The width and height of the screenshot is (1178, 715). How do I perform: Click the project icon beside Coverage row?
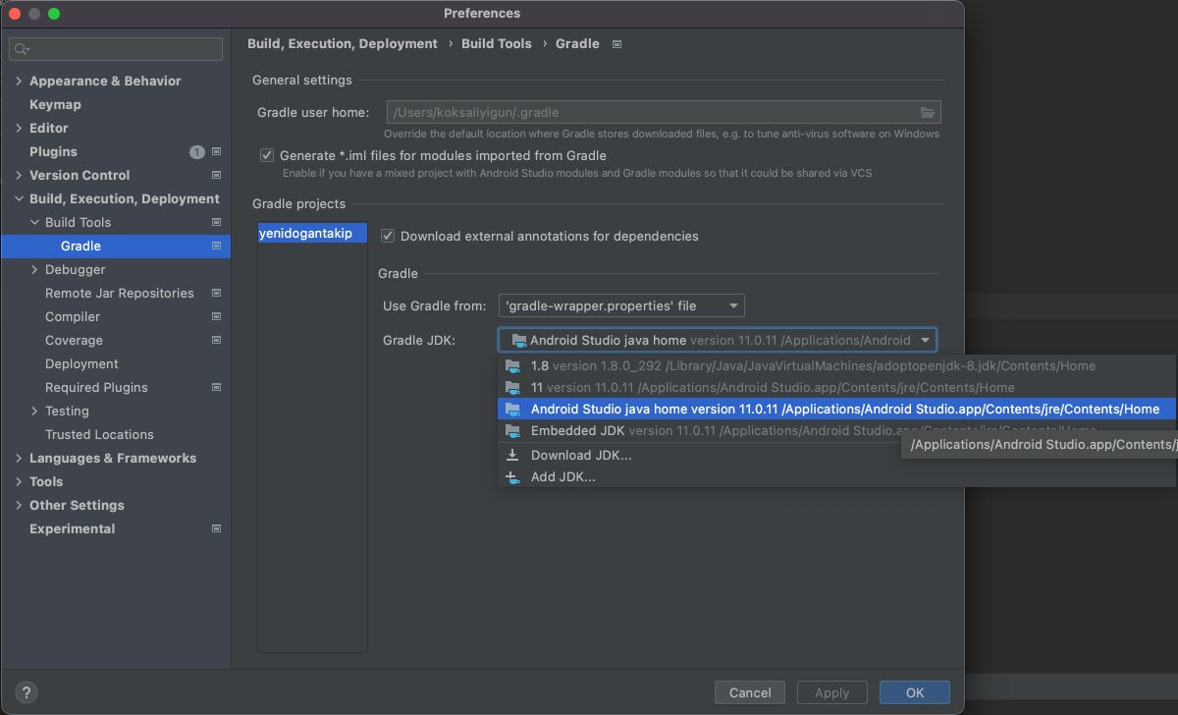(216, 341)
